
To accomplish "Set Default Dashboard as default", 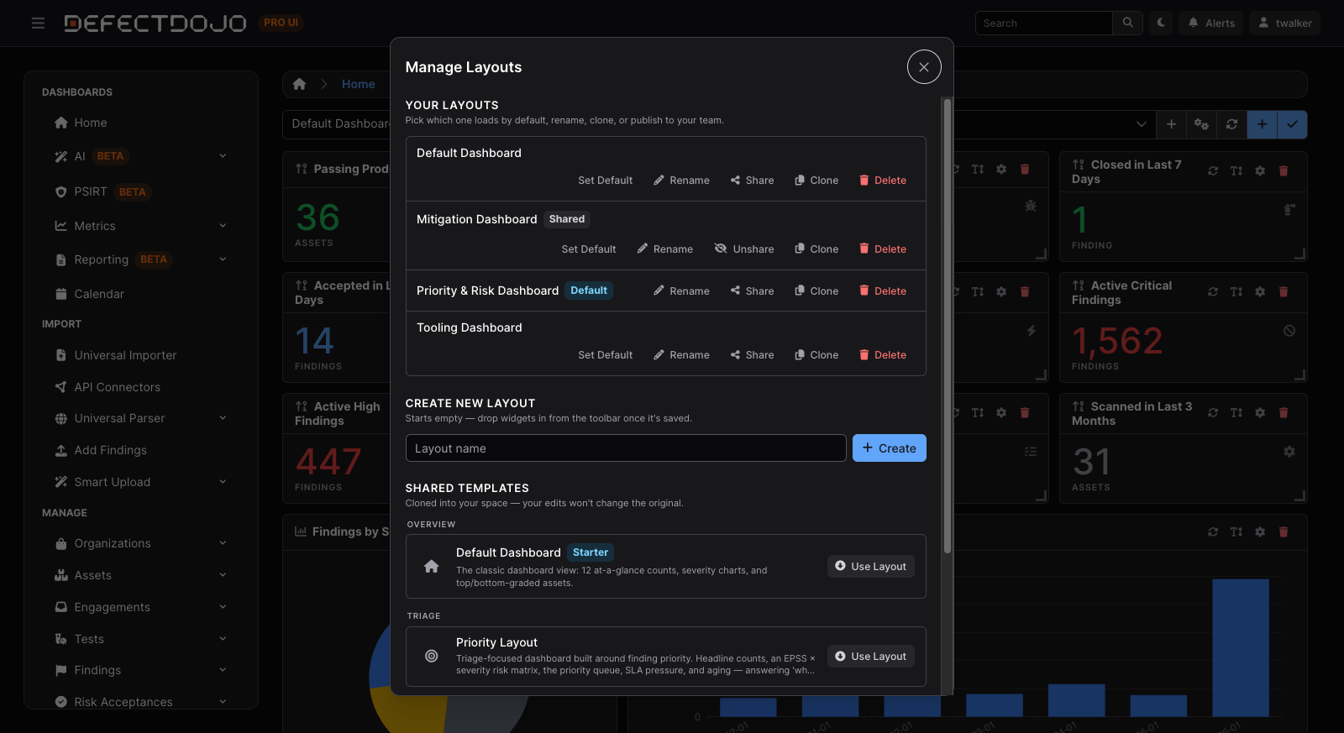I will [605, 181].
